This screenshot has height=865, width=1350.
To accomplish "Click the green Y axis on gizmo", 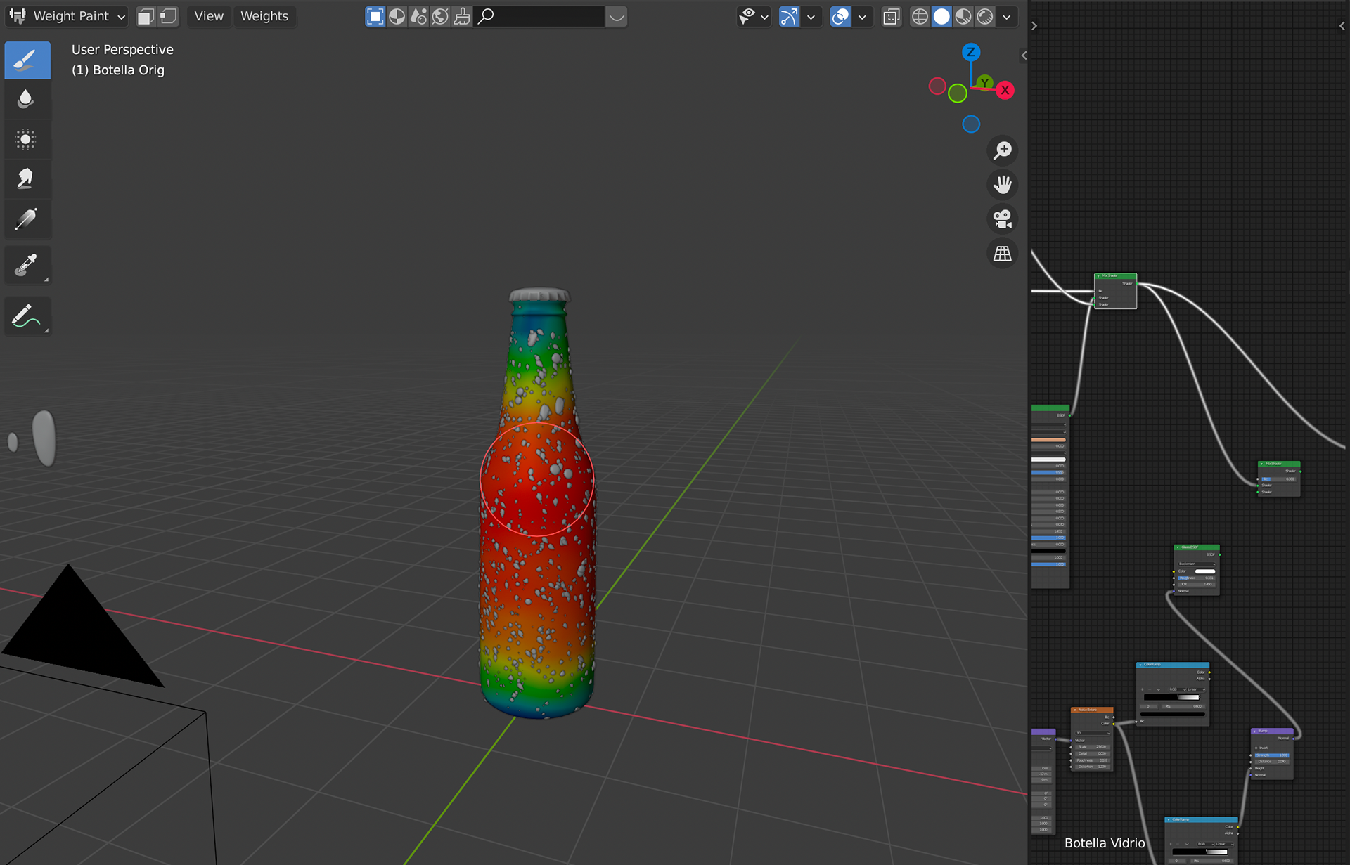I will click(985, 83).
